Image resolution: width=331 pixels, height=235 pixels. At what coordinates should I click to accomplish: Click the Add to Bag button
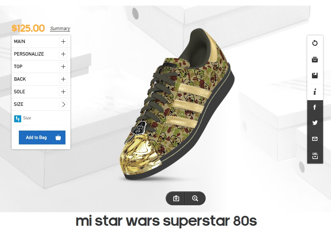coord(42,137)
